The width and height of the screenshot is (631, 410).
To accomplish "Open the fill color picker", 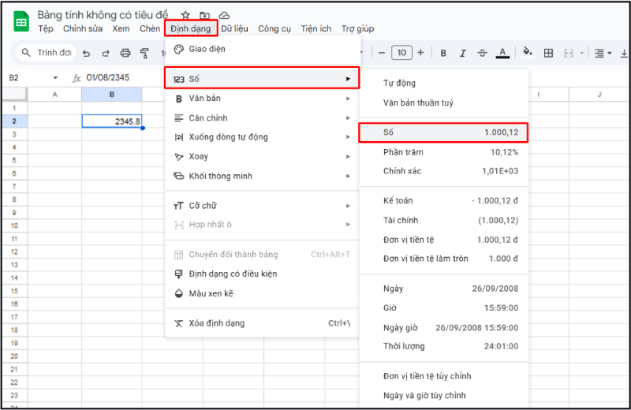I will pos(528,53).
